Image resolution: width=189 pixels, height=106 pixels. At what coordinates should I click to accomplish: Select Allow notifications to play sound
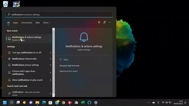pos(29,80)
